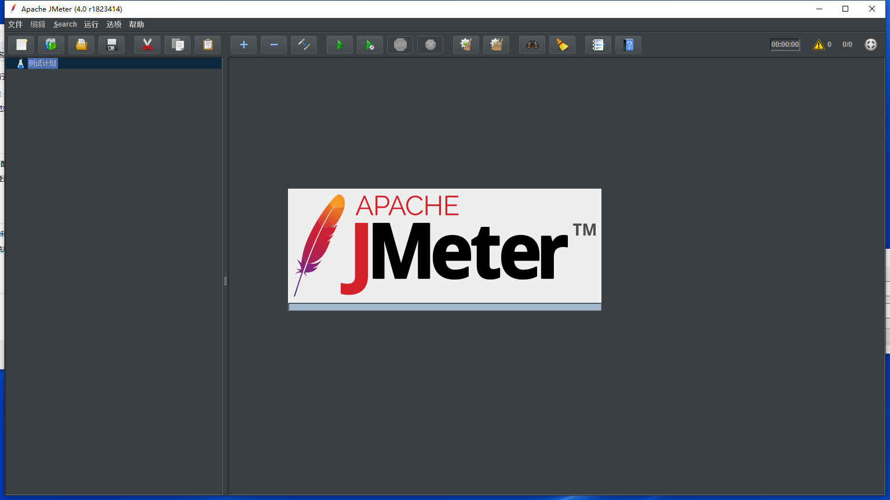Viewport: 890px width, 500px height.
Task: Start the test with no pauses
Action: [x=370, y=45]
